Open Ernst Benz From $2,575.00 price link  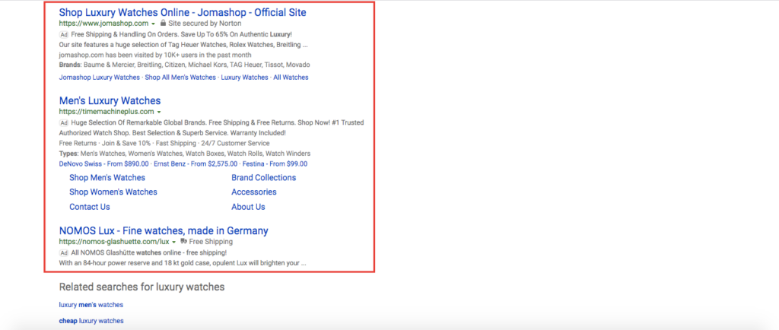[196, 163]
